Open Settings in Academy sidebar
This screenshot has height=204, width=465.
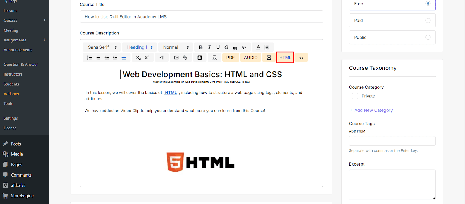(11, 118)
